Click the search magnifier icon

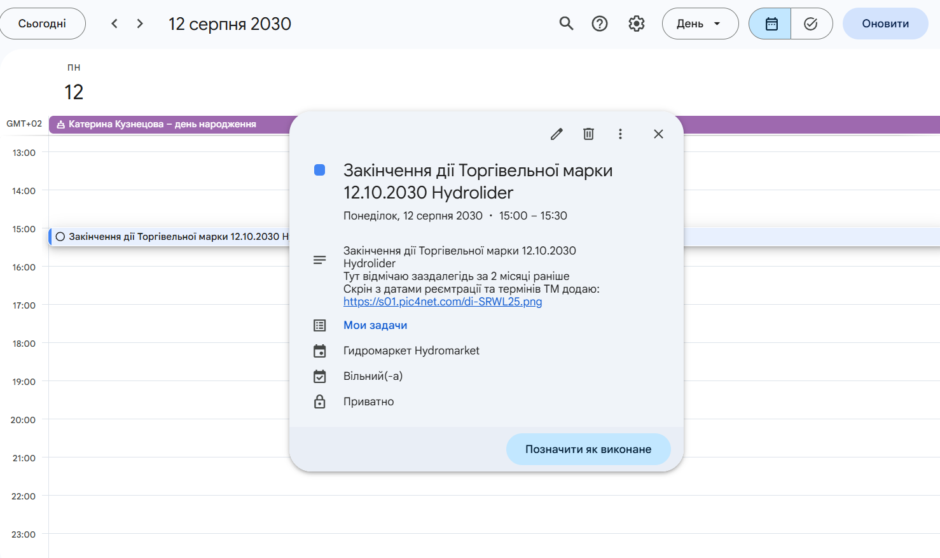(566, 24)
